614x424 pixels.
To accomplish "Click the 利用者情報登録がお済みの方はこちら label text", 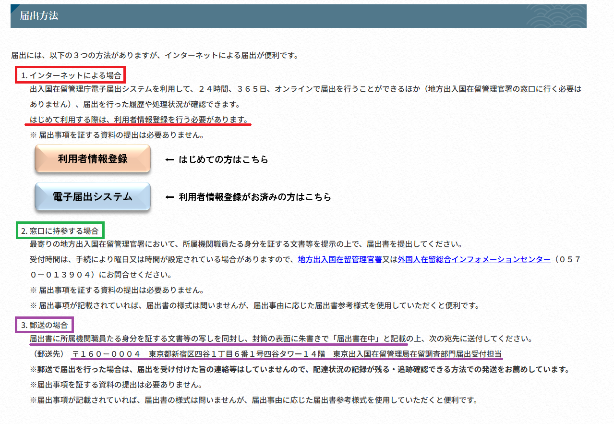I will click(x=254, y=197).
